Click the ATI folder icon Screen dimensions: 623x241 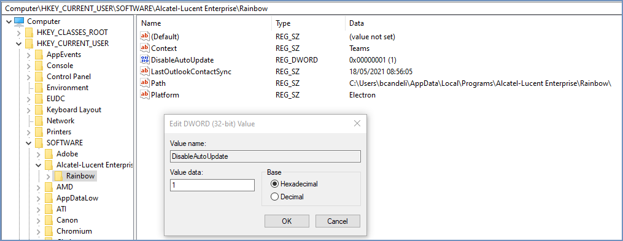[48, 209]
